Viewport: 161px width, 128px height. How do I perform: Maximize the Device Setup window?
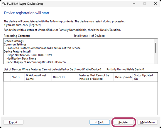[145, 4]
